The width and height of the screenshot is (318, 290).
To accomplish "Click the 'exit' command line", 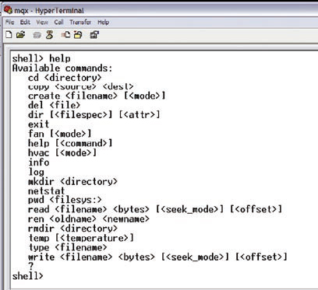I will pyautogui.click(x=38, y=124).
